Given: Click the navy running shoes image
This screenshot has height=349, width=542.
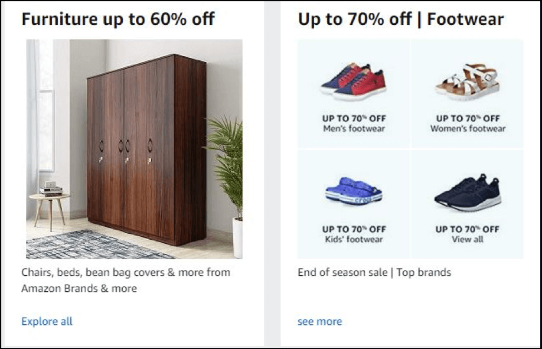Looking at the screenshot, I should click(468, 193).
